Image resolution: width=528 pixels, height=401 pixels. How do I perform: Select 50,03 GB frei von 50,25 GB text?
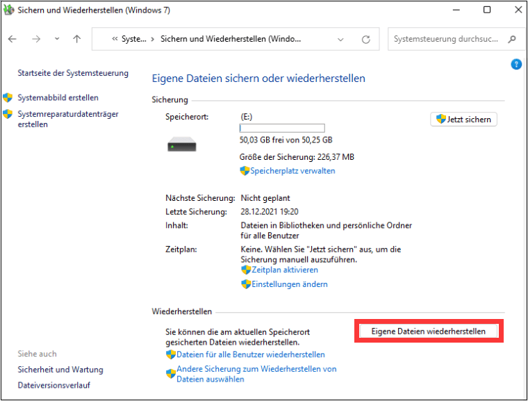286,140
